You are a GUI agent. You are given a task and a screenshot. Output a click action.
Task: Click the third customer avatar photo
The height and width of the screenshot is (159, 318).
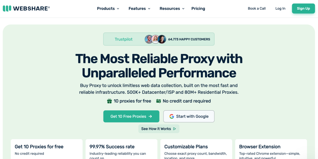pyautogui.click(x=162, y=39)
